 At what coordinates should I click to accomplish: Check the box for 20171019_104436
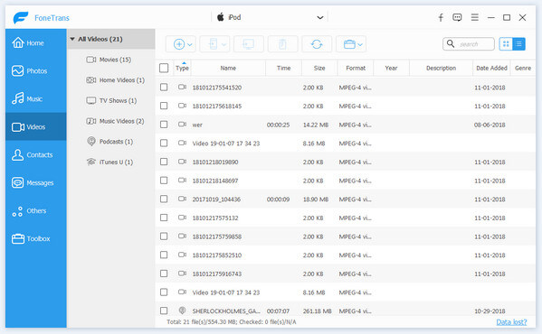164,199
